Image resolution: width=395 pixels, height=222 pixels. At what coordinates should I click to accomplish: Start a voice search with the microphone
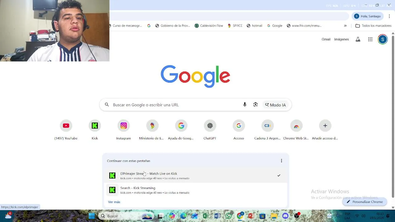245,105
